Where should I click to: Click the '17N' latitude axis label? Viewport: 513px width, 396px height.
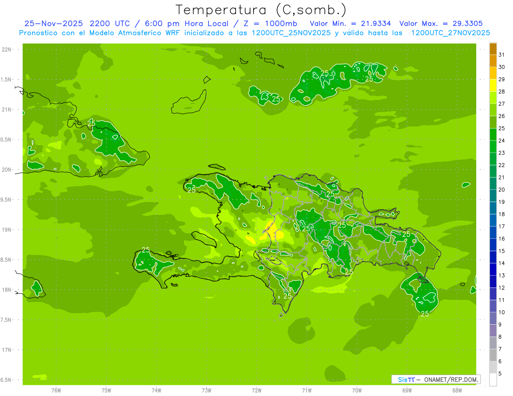coord(6,350)
